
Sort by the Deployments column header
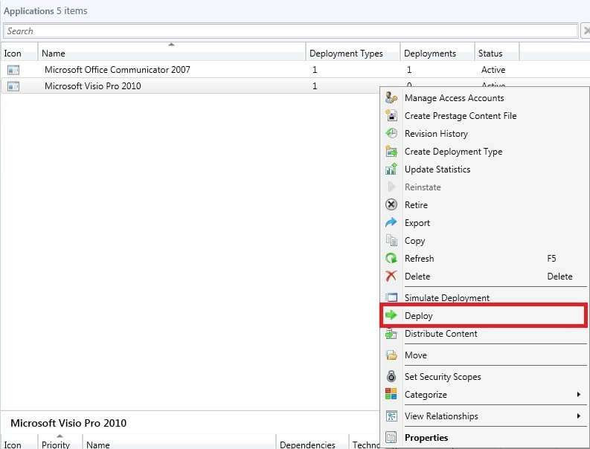pyautogui.click(x=437, y=52)
